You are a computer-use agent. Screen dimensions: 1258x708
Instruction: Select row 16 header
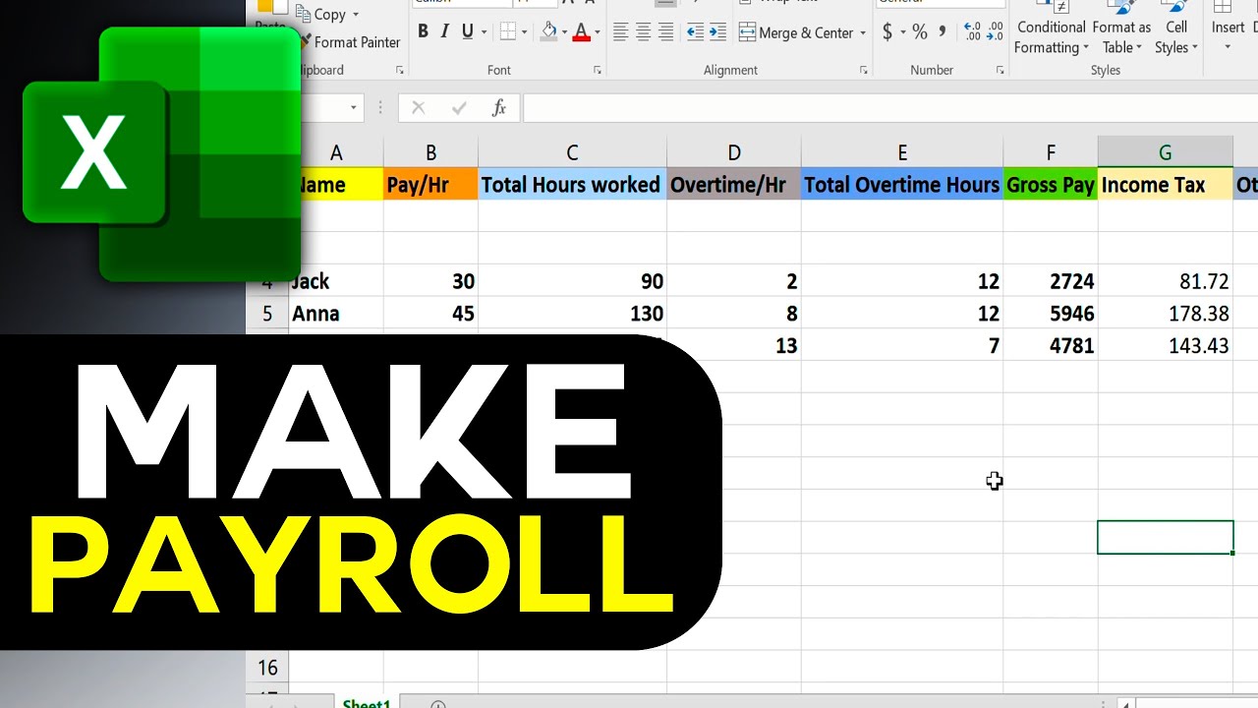(267, 668)
